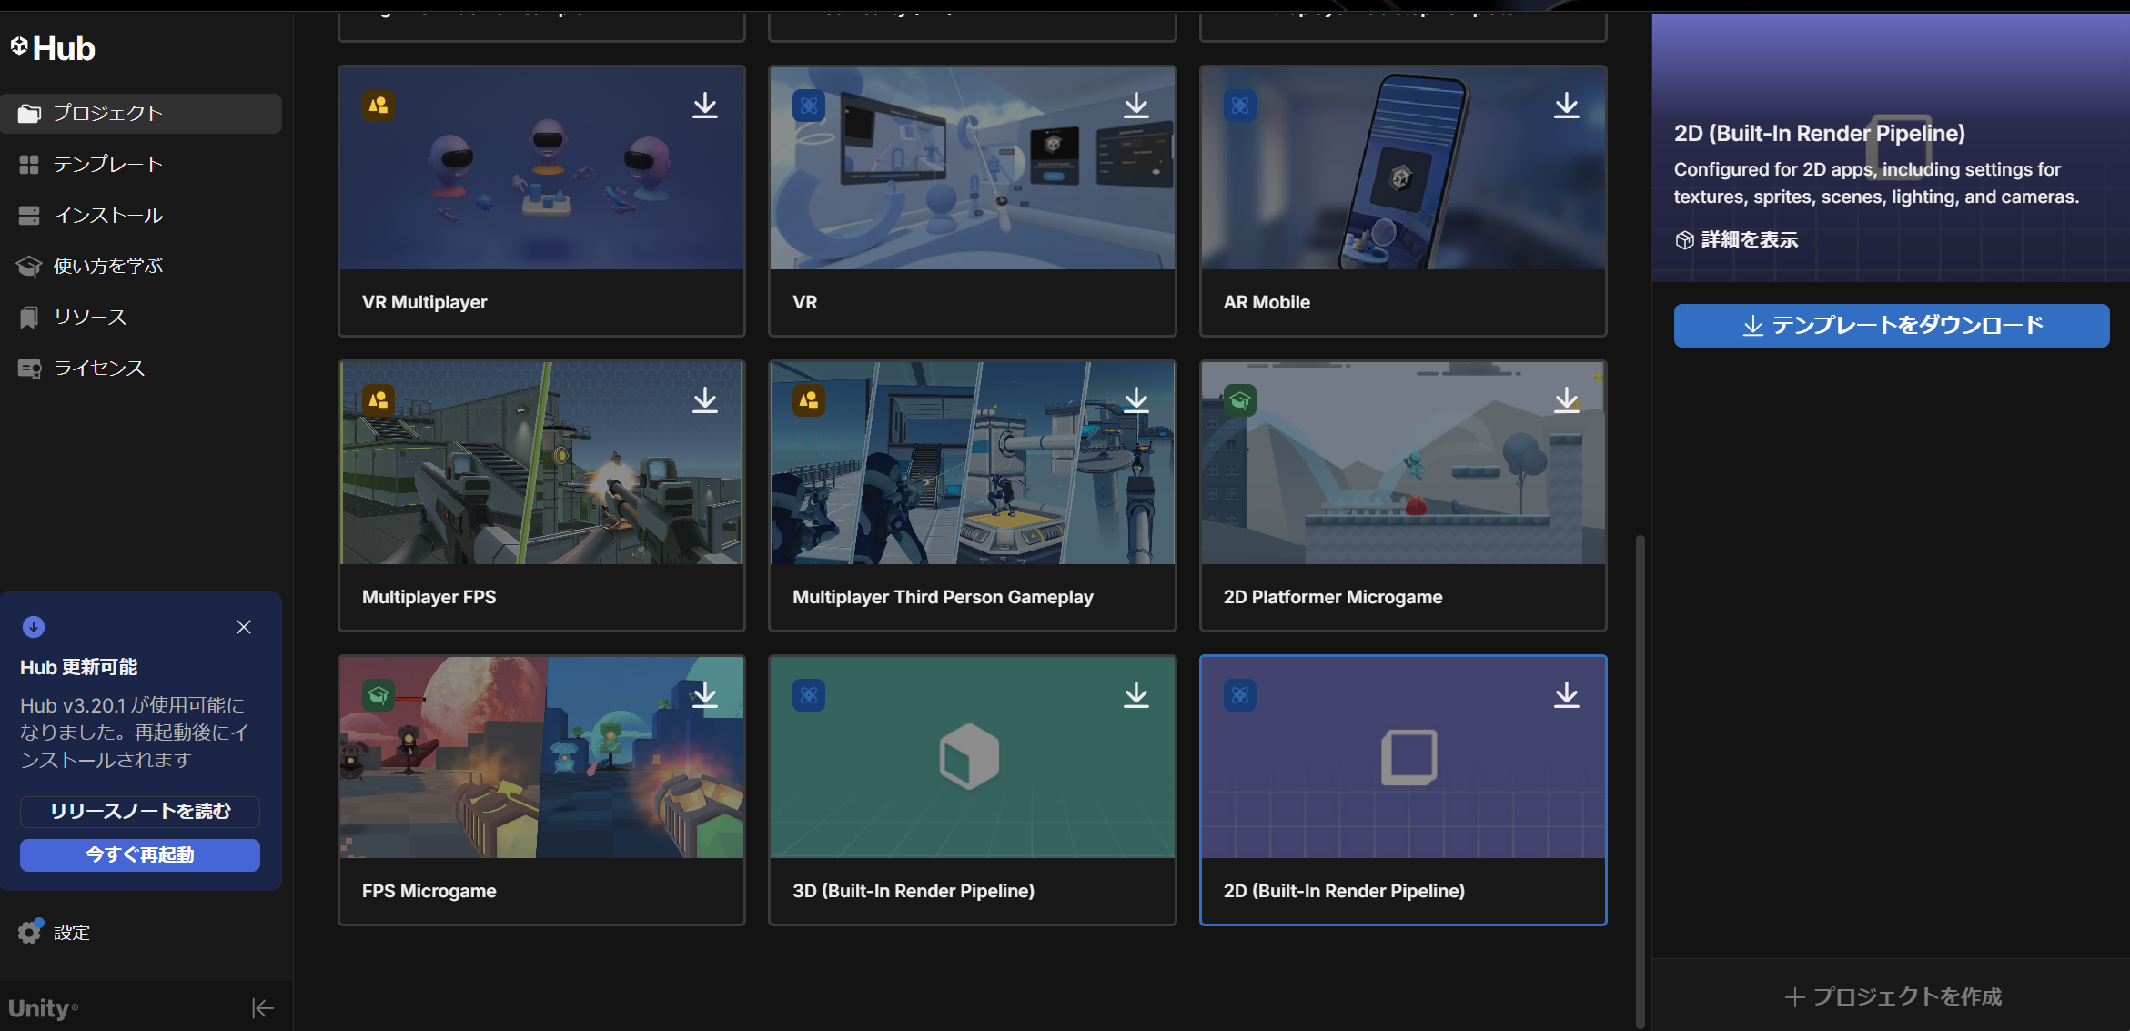Open the インストール page

[141, 216]
